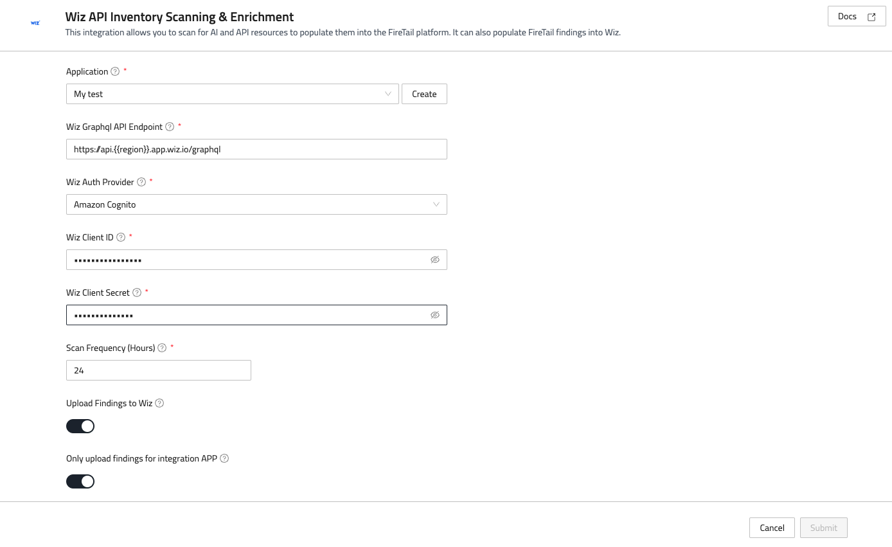
Task: Click help icon for Only upload findings option
Action: (x=224, y=458)
